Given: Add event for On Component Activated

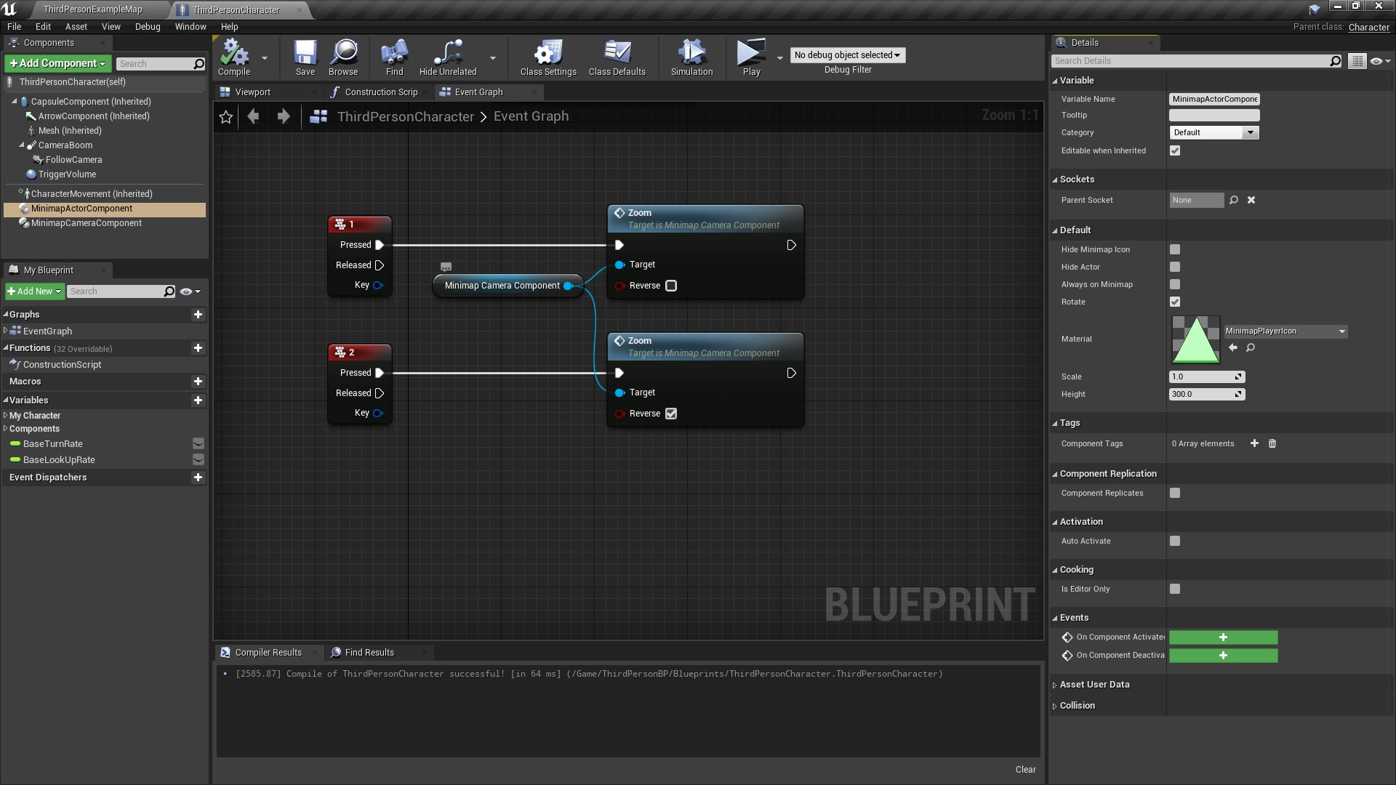Looking at the screenshot, I should point(1223,637).
